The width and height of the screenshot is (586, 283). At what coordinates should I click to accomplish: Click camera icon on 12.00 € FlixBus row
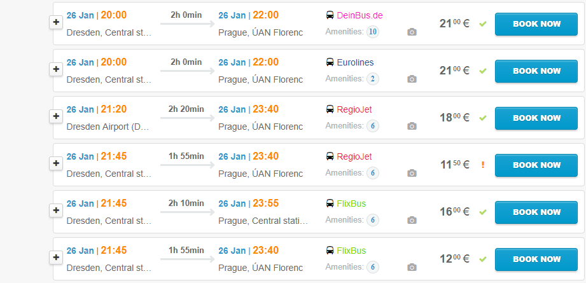pos(412,267)
